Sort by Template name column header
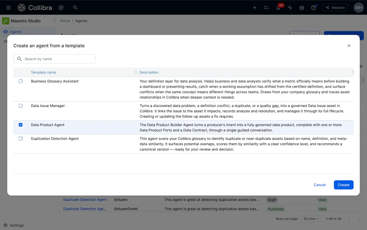 43,72
